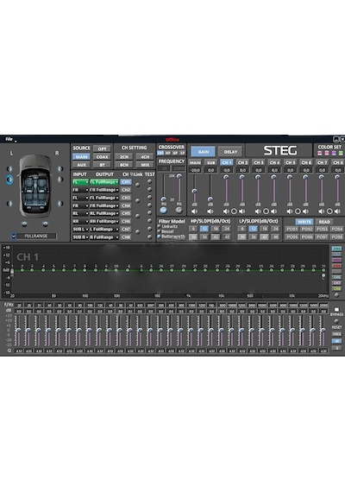Image resolution: width=345 pixels, height=492 pixels.
Task: Toggle the Link dot between CH3 and CH4 rows
Action: click(x=137, y=201)
